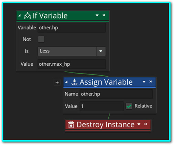Screen dimensions: 174x145
Task: Click the Destroy Instance trash icon
Action: pyautogui.click(x=71, y=124)
